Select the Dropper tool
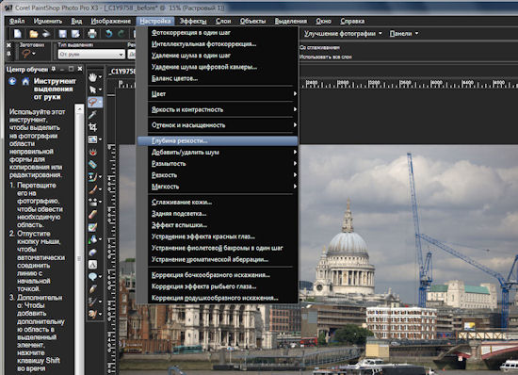Image resolution: width=518 pixels, height=375 pixels. click(x=92, y=115)
